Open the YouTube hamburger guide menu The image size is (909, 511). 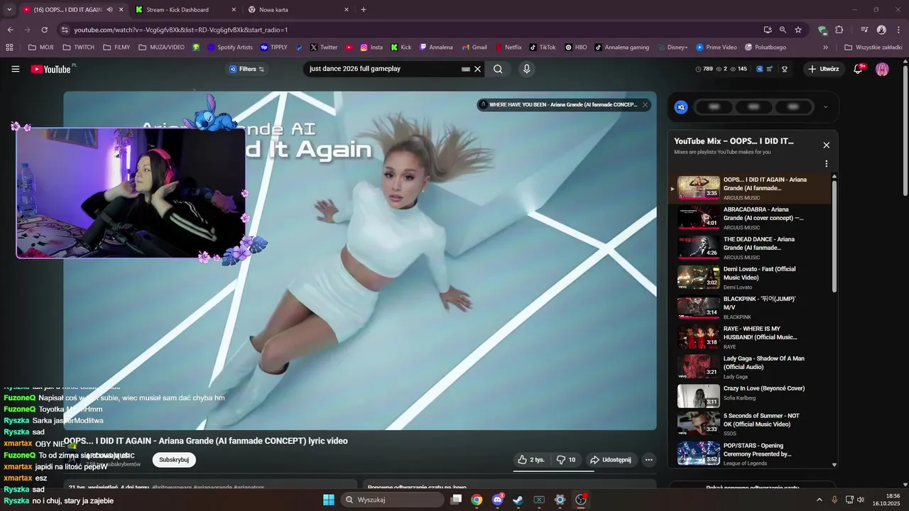[16, 69]
